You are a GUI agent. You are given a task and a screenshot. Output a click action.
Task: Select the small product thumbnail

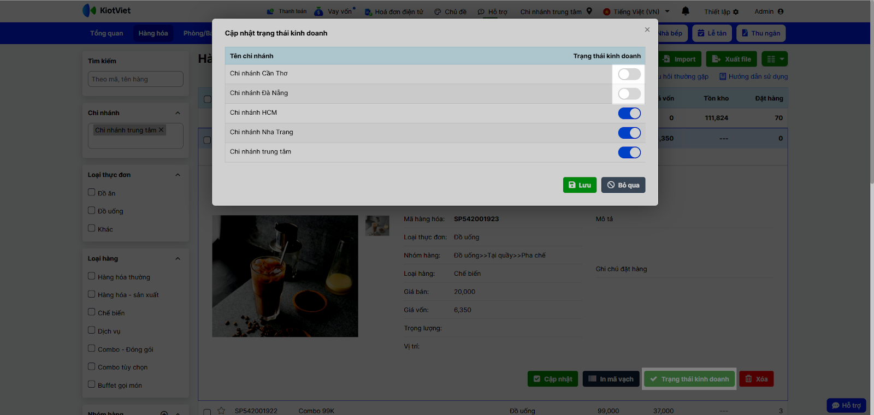(377, 226)
